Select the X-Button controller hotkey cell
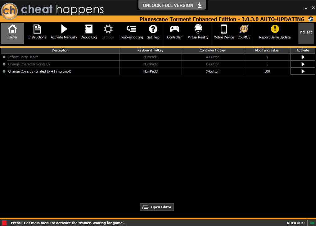 (x=213, y=71)
